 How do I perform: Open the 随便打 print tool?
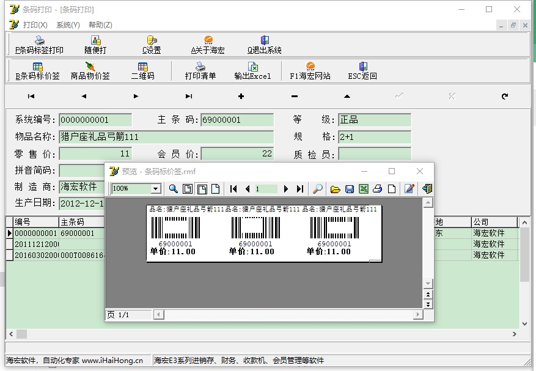pyautogui.click(x=95, y=45)
